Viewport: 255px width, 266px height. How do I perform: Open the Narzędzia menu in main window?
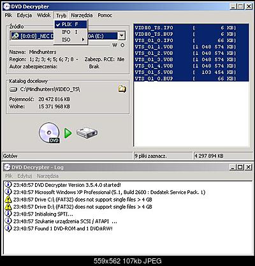click(82, 15)
